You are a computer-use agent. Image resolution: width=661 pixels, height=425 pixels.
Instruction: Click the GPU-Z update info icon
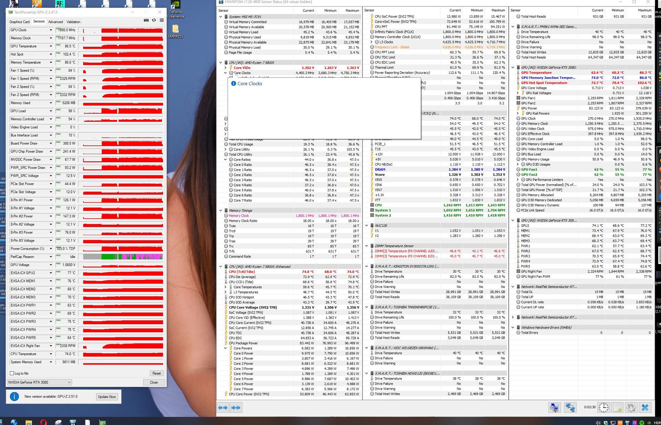click(14, 397)
